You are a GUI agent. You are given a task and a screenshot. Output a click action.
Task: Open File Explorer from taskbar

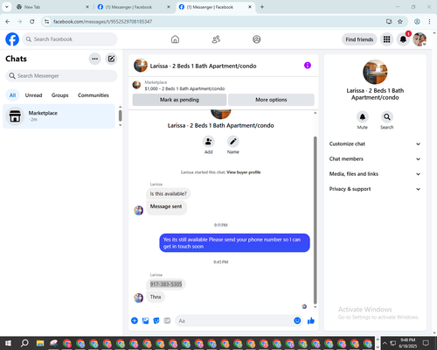point(40,343)
